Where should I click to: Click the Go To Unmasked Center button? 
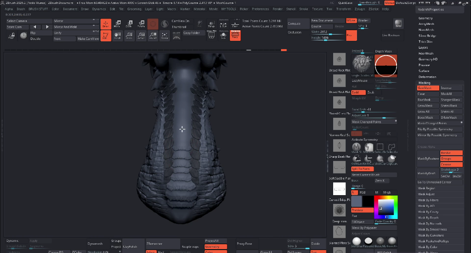point(440,182)
